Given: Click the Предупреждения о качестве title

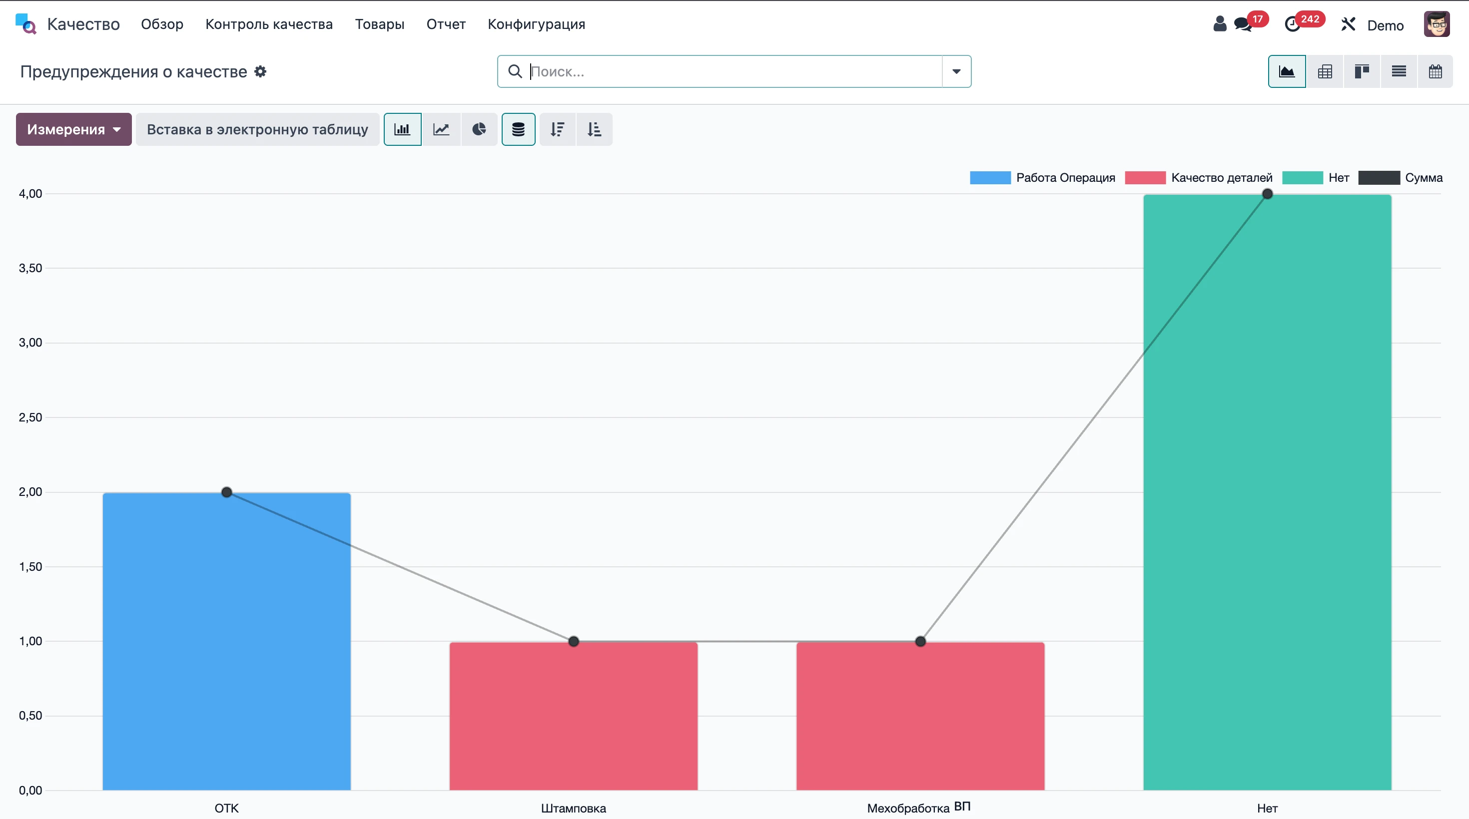Looking at the screenshot, I should (133, 72).
